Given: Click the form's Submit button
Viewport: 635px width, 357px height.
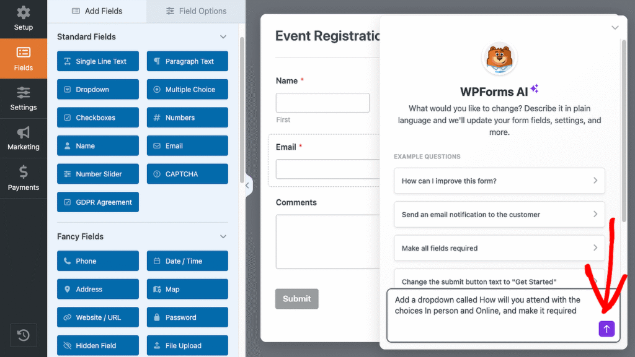Looking at the screenshot, I should coord(297,299).
